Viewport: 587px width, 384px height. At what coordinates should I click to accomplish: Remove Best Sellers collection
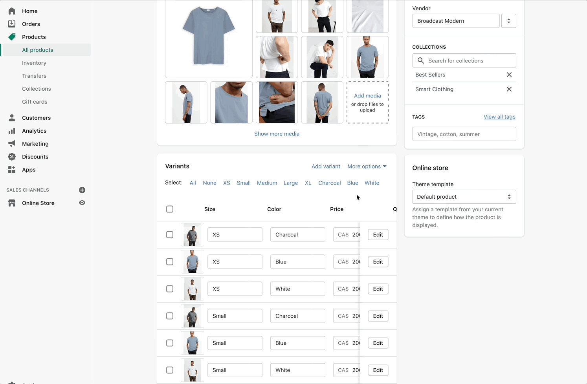point(509,75)
